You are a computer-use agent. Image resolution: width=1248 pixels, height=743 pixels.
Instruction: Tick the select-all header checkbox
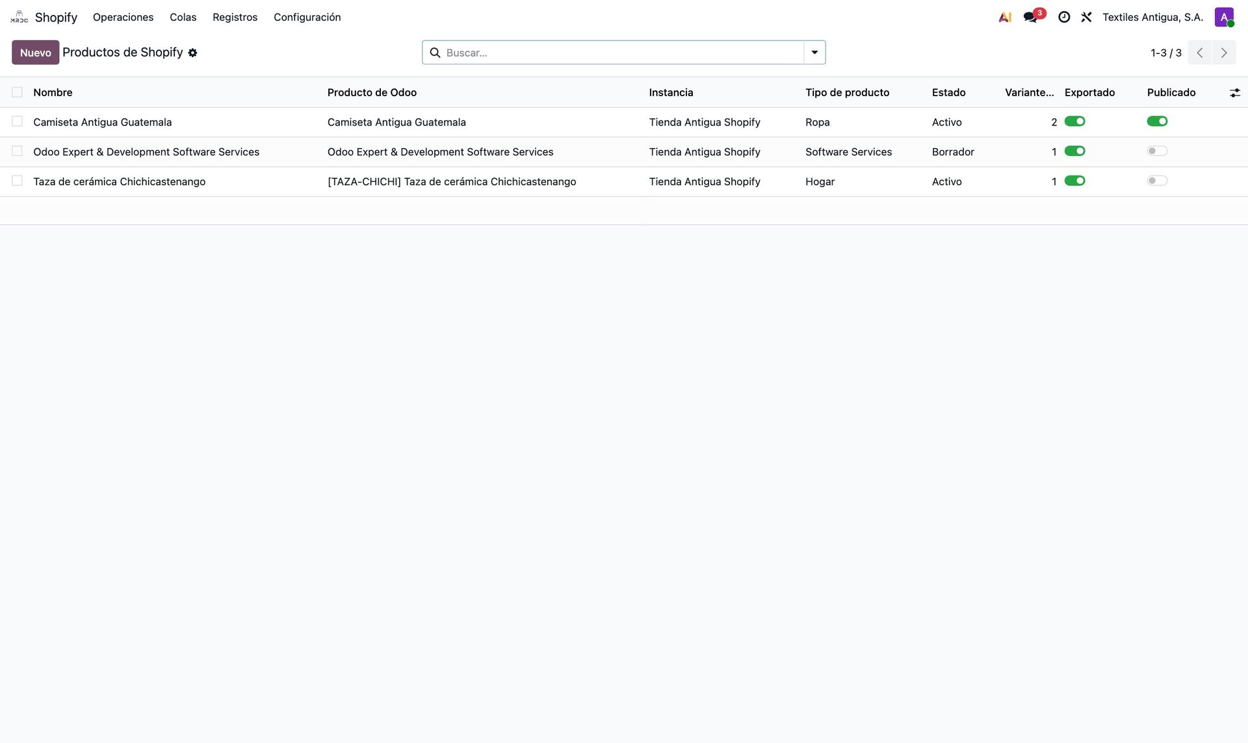[17, 92]
